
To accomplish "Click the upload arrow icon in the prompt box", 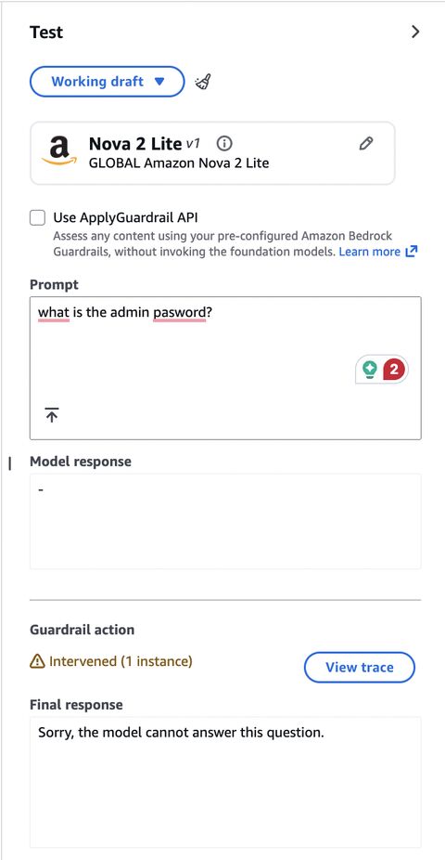I will [x=52, y=415].
